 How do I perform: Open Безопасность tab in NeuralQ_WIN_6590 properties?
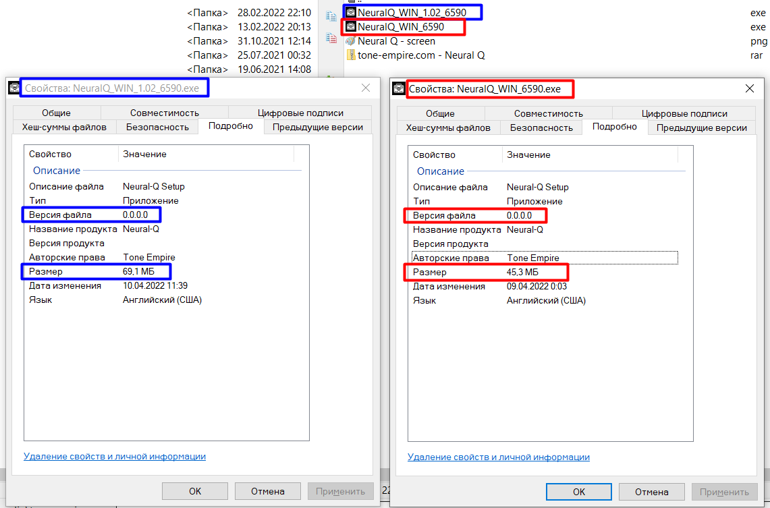pyautogui.click(x=541, y=128)
